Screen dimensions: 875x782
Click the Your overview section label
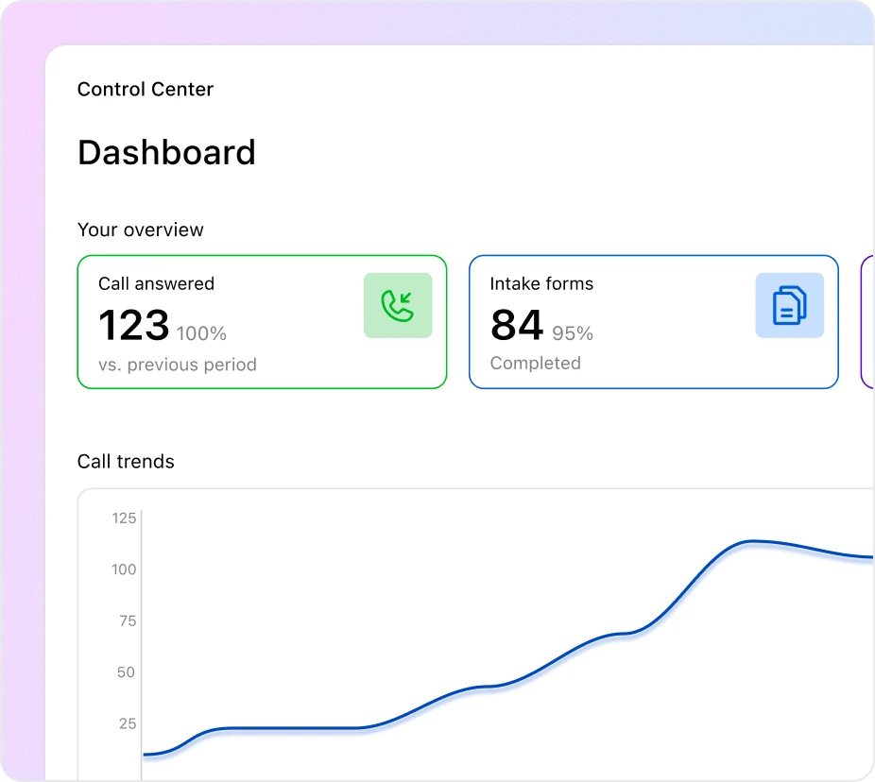tap(141, 229)
